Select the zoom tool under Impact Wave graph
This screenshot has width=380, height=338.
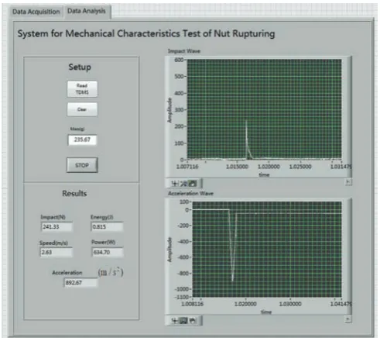(x=183, y=184)
